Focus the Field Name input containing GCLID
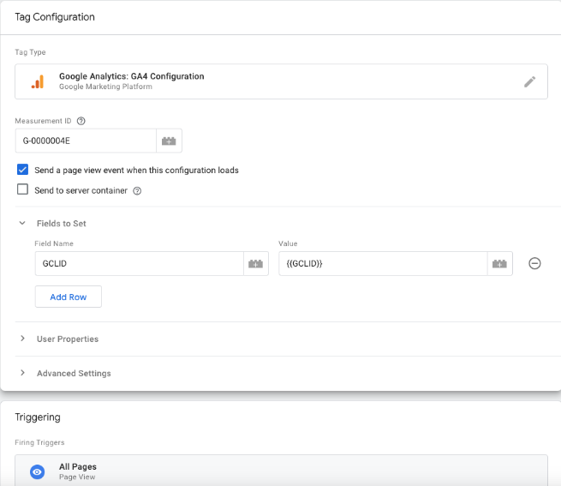The image size is (567, 486). coord(139,264)
